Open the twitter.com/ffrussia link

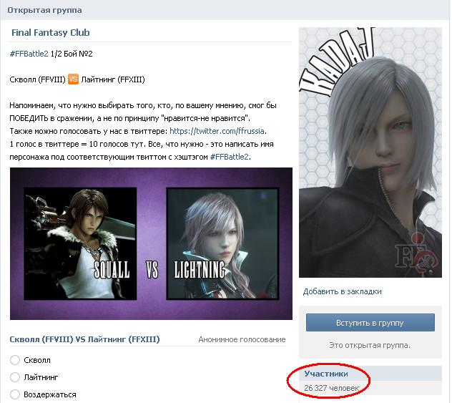[x=217, y=131]
